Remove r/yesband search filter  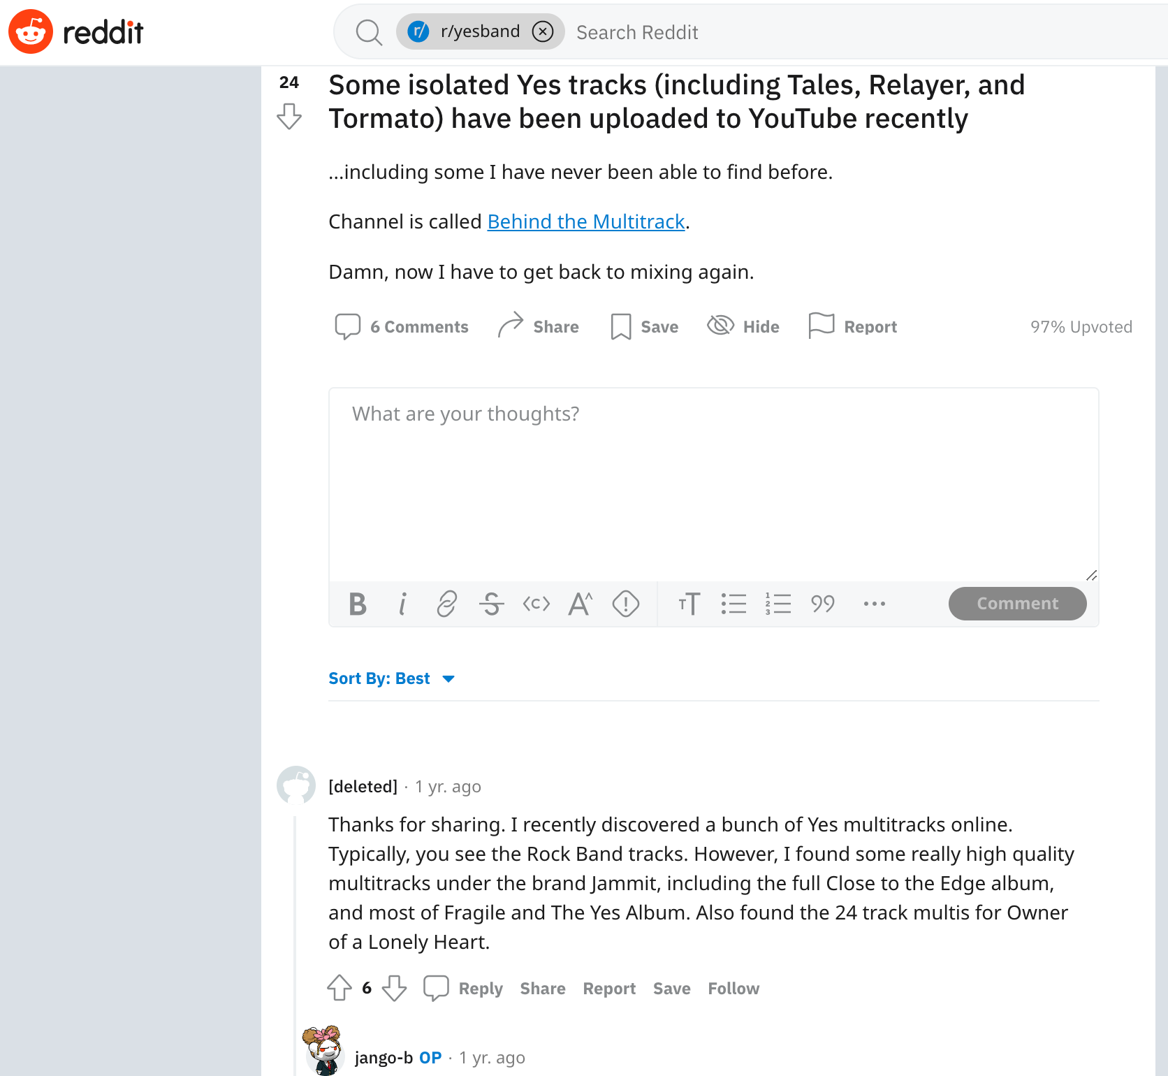543,31
